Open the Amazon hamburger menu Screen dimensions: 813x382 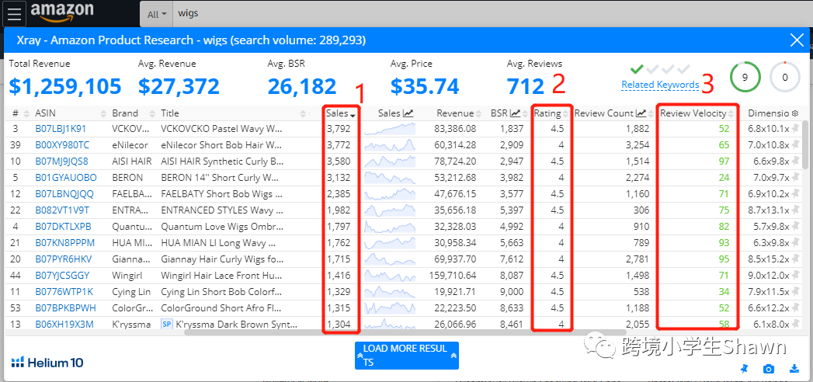[x=14, y=13]
